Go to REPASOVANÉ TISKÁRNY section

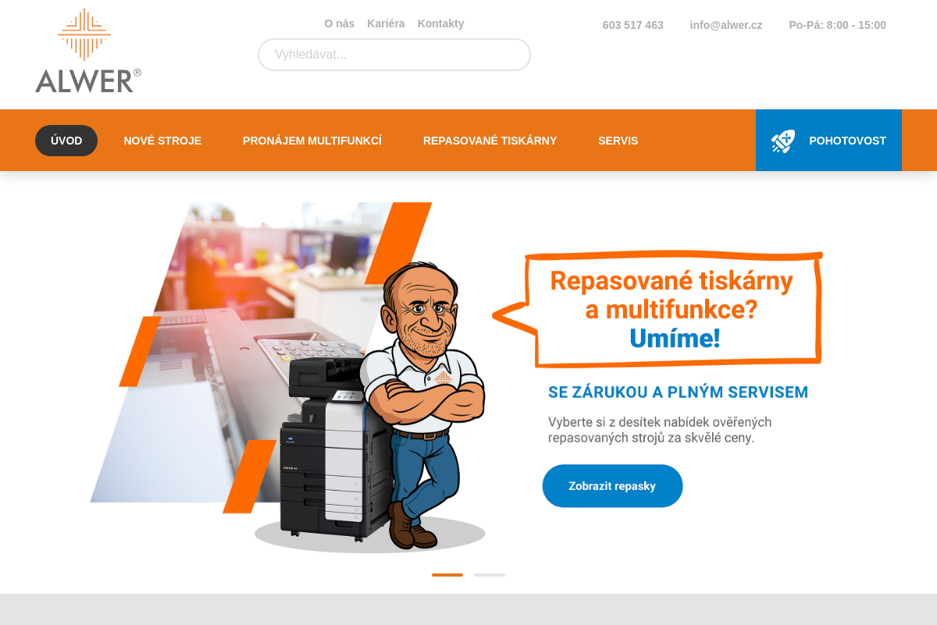click(490, 141)
